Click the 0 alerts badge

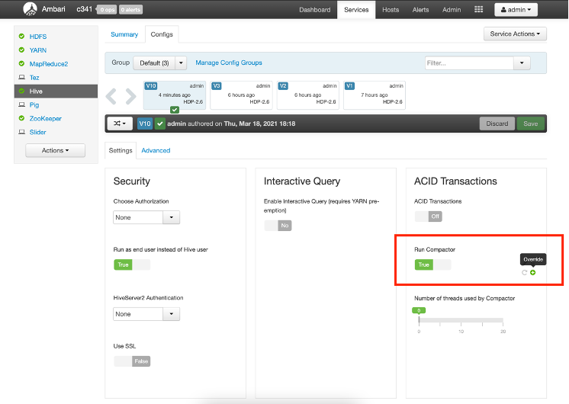pos(130,10)
